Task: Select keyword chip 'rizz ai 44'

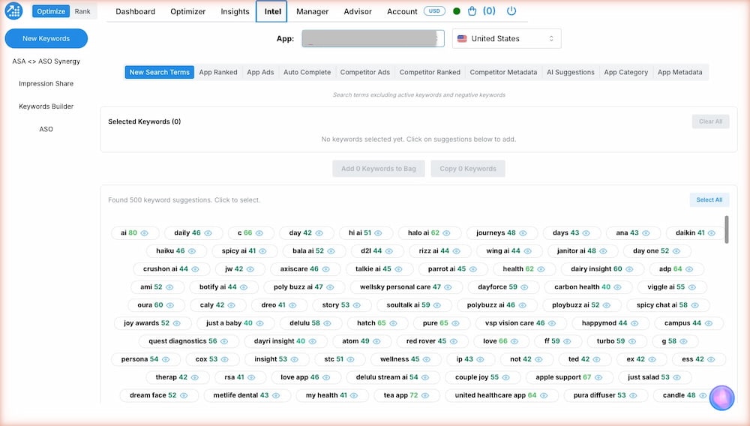Action: pos(439,251)
